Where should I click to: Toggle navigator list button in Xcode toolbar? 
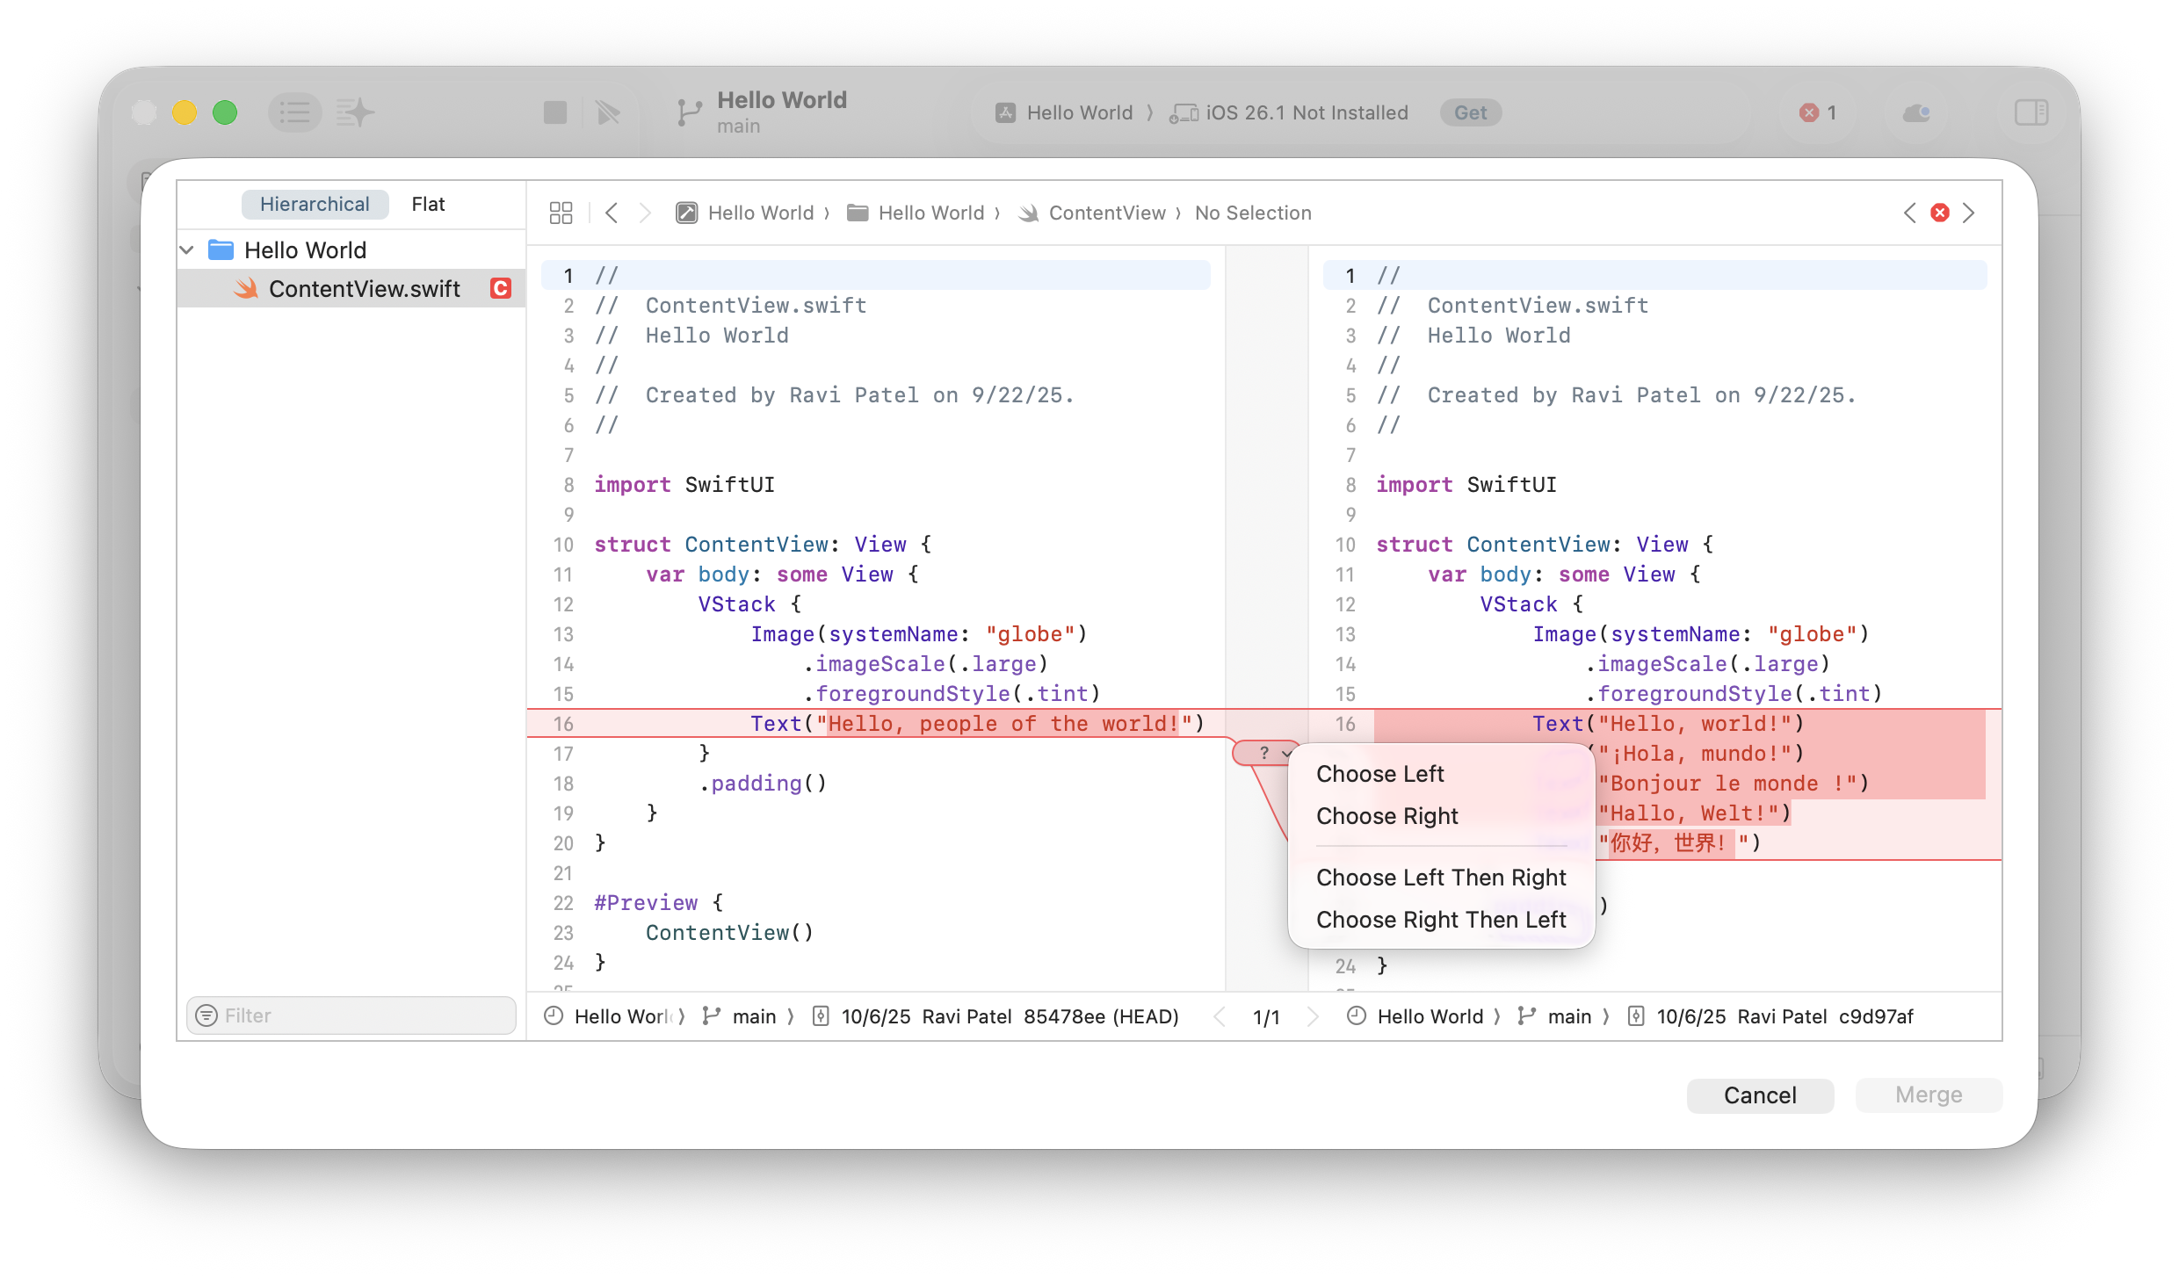click(294, 112)
